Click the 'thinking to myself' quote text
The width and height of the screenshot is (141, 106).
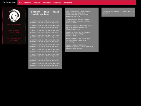118,12
